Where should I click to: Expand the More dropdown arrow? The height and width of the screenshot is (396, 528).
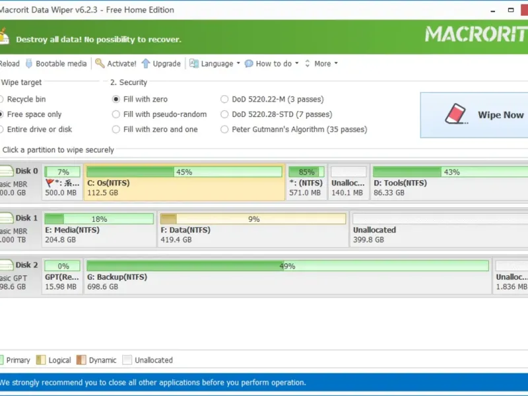click(336, 63)
